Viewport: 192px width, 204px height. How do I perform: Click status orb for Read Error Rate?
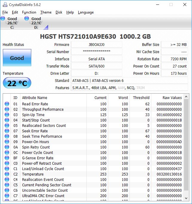[x=7, y=104]
